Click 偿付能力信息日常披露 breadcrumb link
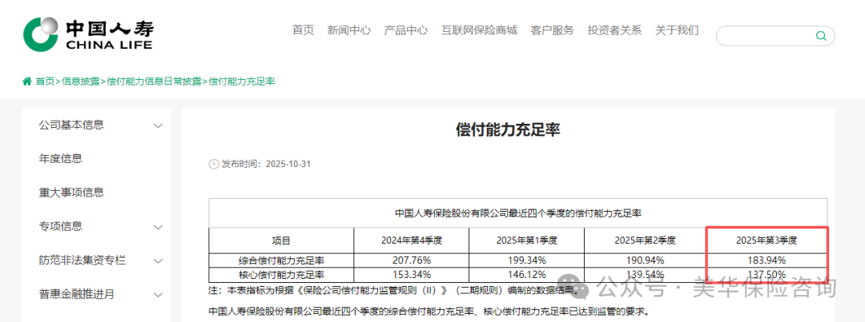 (x=155, y=81)
